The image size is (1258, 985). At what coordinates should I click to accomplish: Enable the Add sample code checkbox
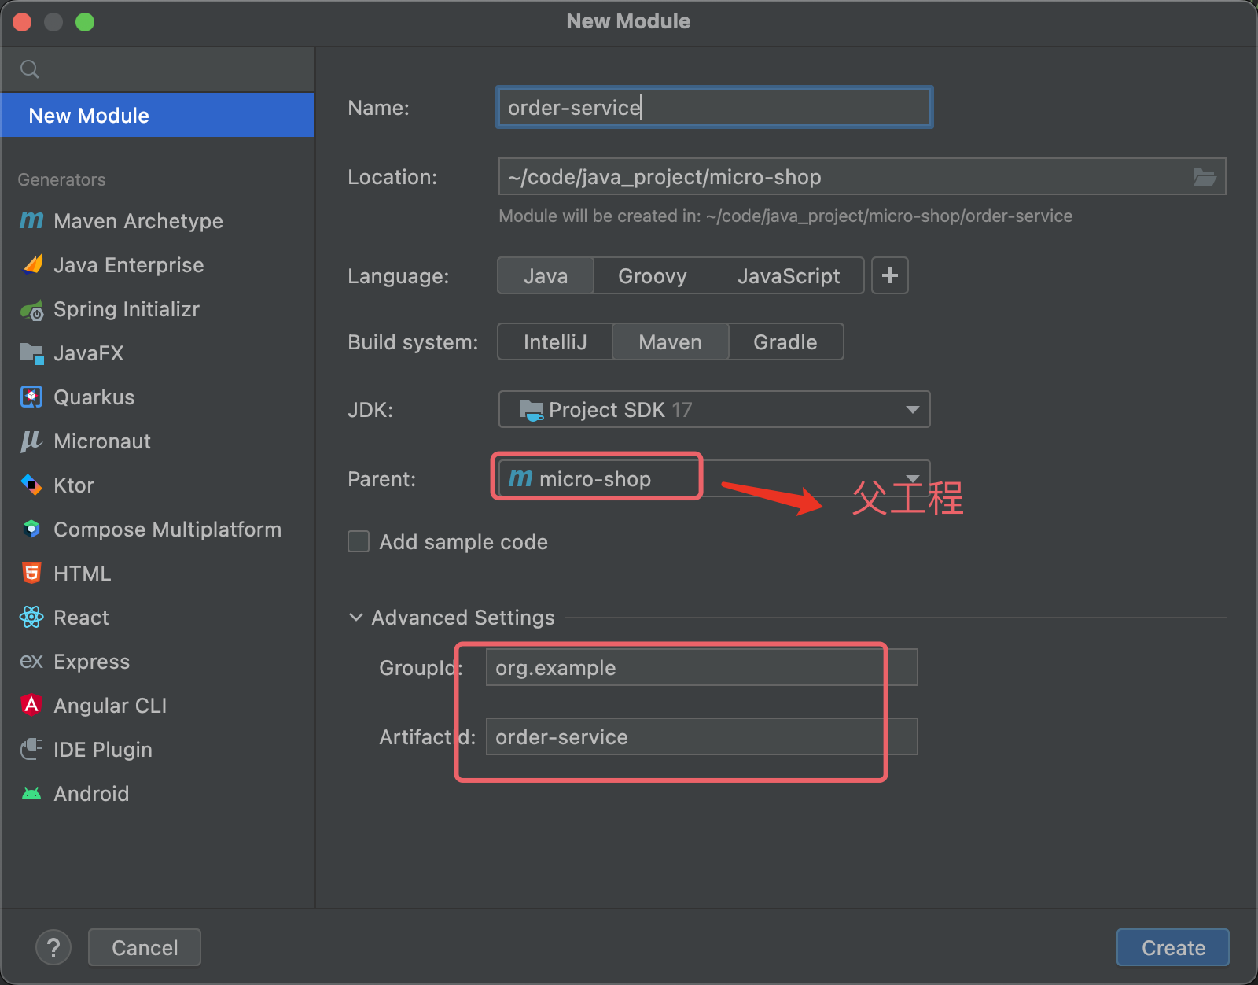tap(359, 541)
